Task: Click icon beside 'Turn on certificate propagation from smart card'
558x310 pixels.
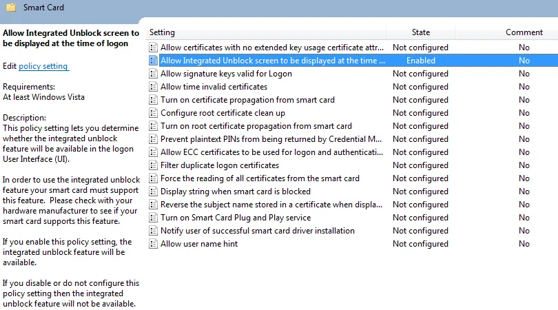Action: pyautogui.click(x=153, y=100)
